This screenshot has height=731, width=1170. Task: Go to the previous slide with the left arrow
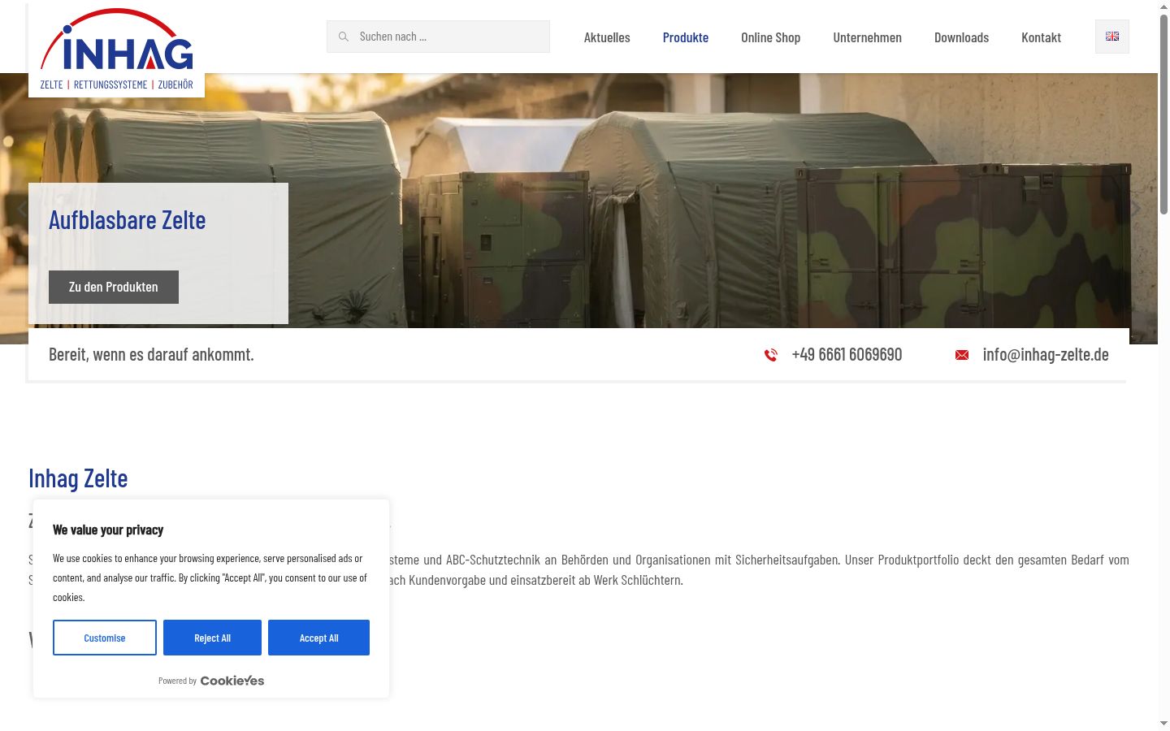click(x=22, y=209)
